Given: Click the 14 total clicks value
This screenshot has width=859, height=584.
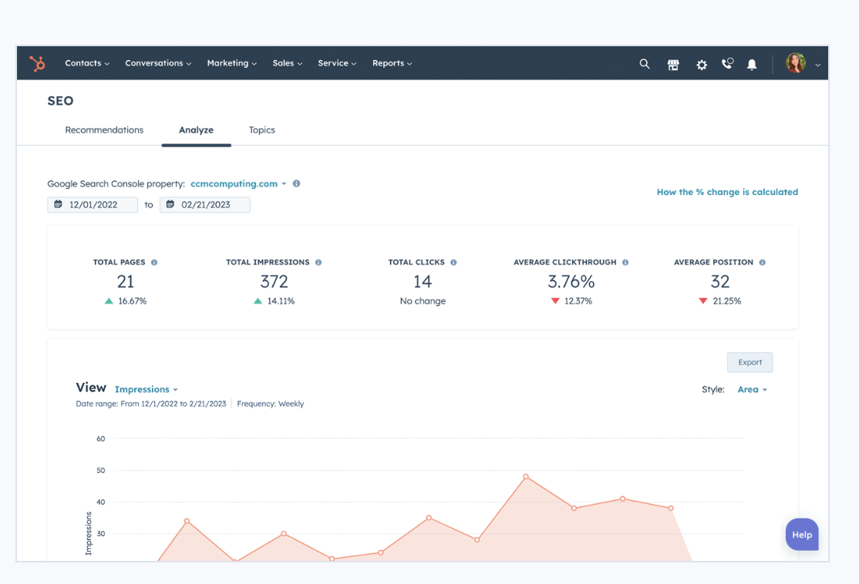Looking at the screenshot, I should point(423,281).
